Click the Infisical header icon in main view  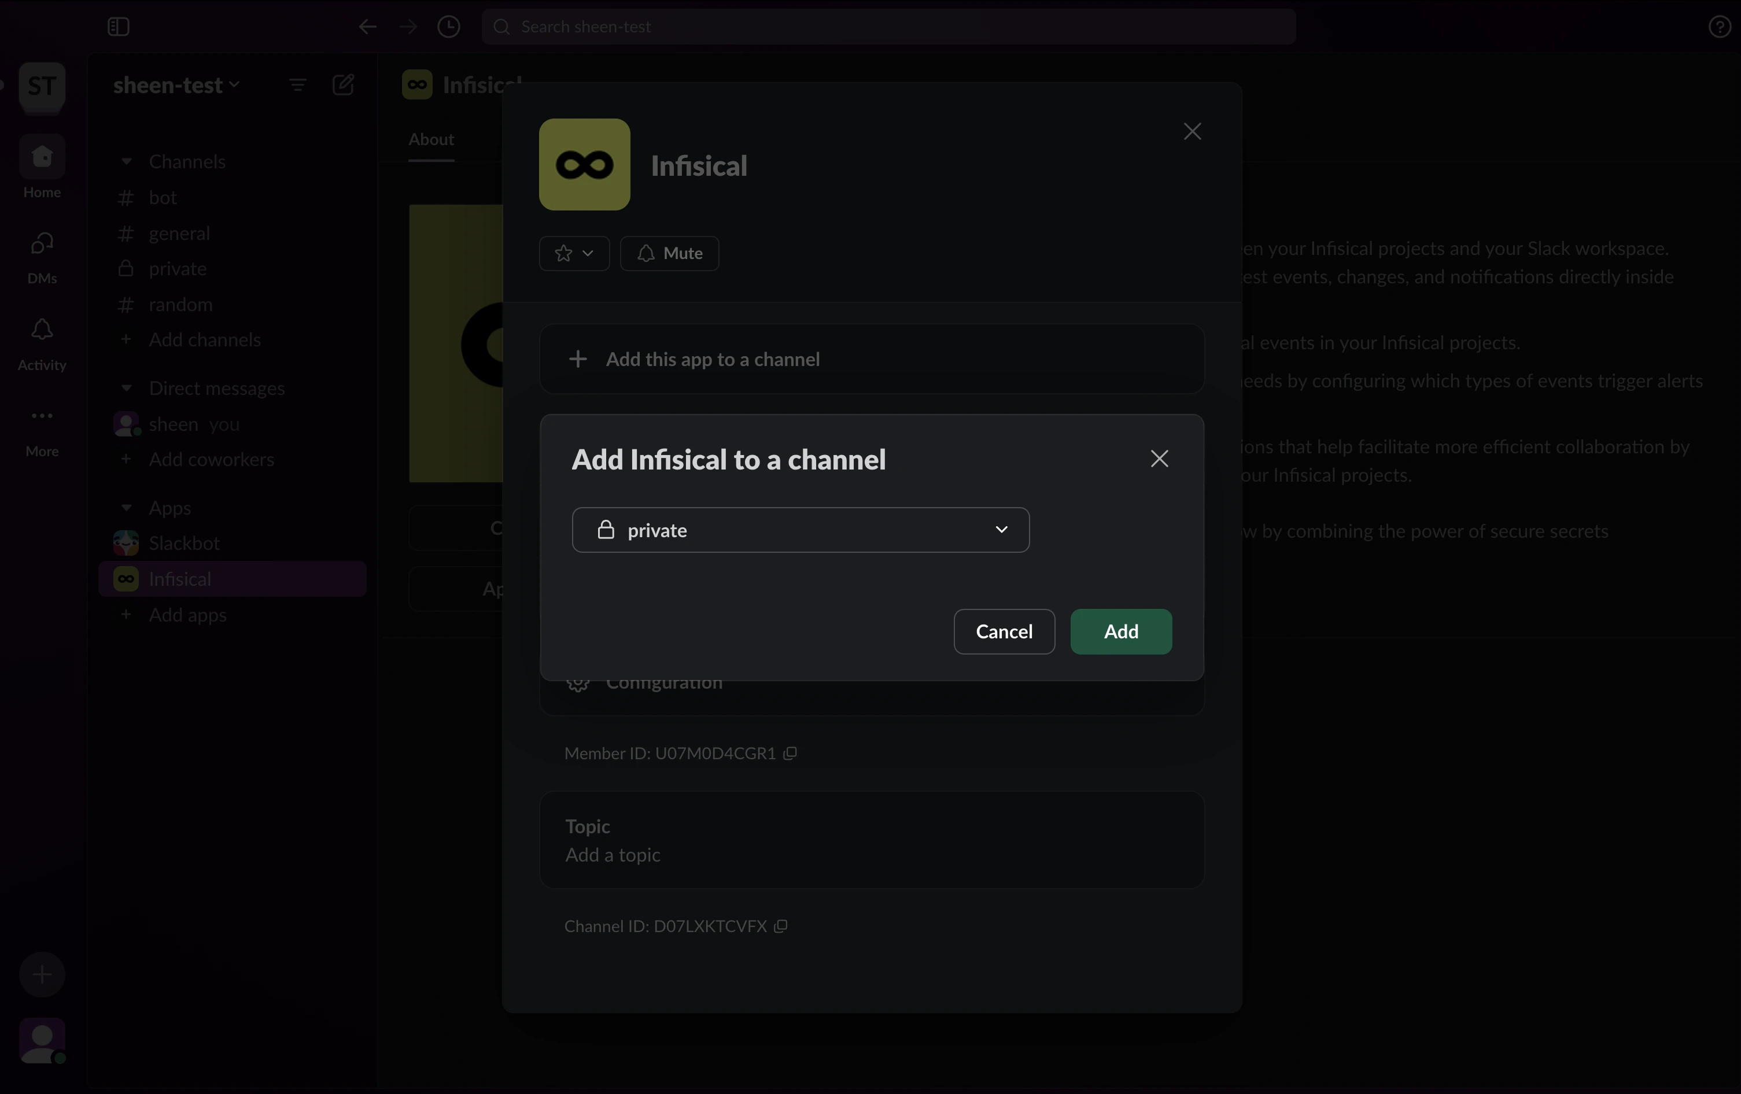(417, 84)
